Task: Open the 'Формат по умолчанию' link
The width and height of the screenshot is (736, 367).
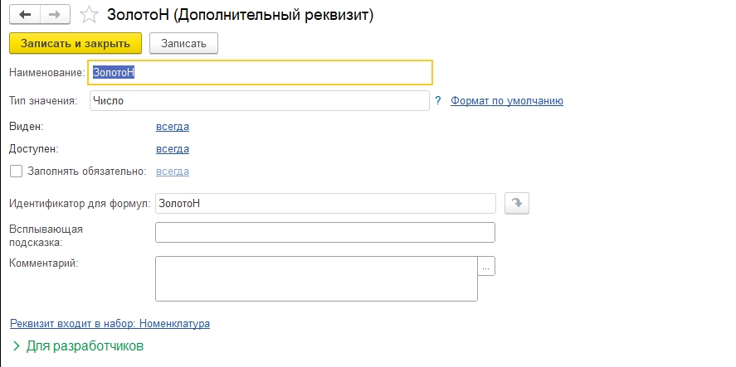Action: pyautogui.click(x=506, y=101)
